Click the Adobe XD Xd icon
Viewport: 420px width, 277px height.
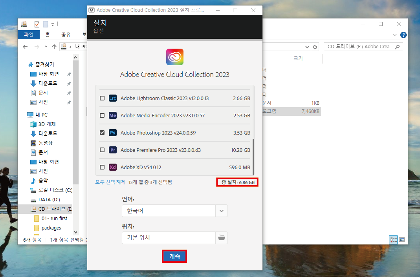113,167
